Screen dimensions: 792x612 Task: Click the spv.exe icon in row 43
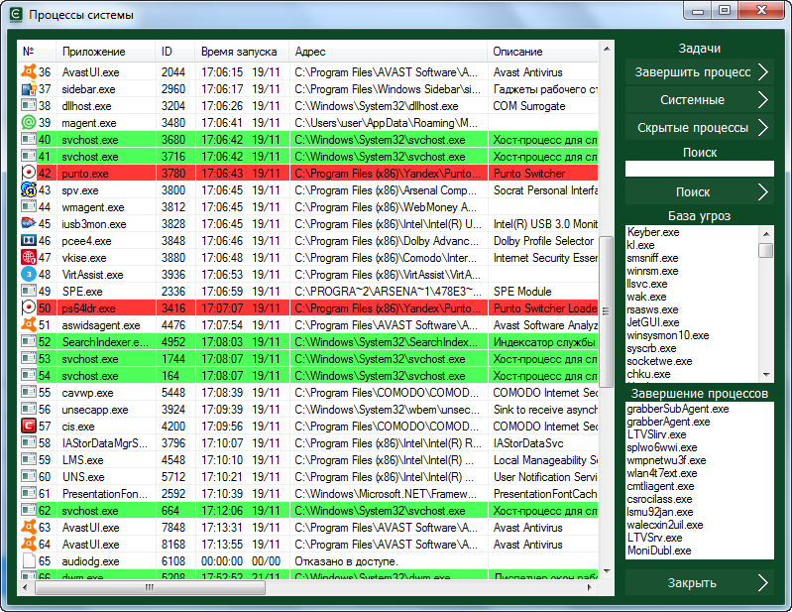point(29,190)
